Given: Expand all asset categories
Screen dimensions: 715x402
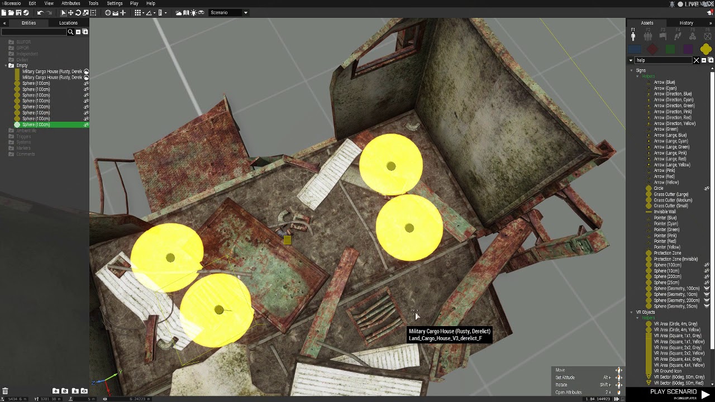Looking at the screenshot, I should tap(711, 60).
